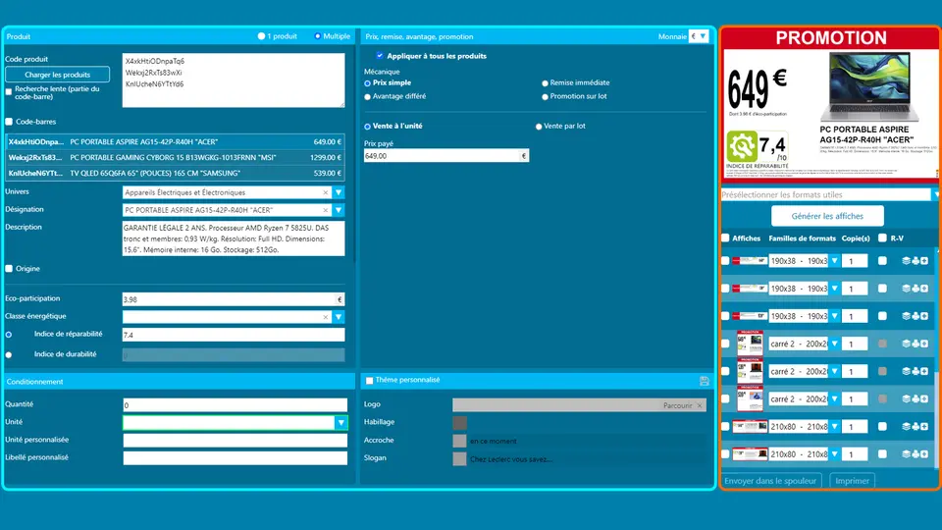Click layers icon in first carré 2 row
This screenshot has height=530, width=942.
(x=906, y=344)
